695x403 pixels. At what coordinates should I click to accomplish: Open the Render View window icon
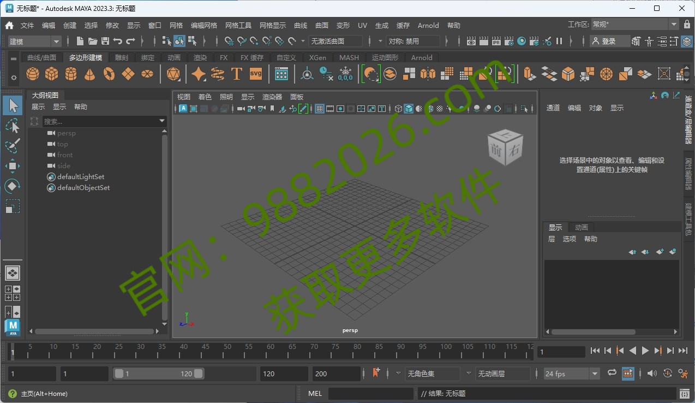pos(471,41)
